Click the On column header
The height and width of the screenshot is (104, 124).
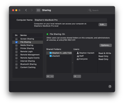(16, 35)
